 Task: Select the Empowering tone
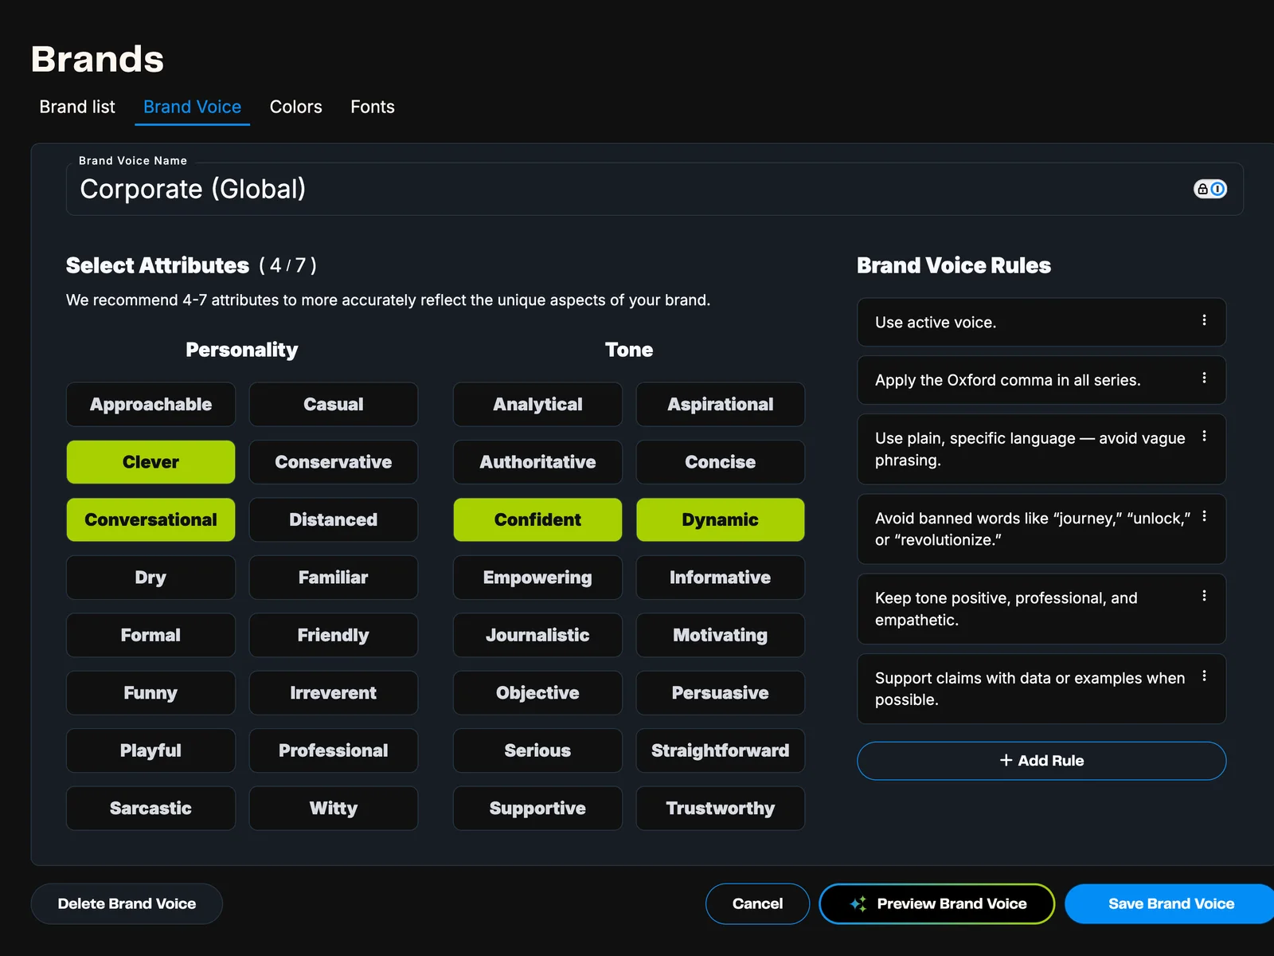click(x=537, y=578)
